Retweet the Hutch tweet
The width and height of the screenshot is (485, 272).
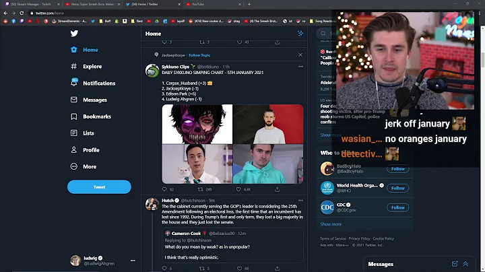coord(201,268)
